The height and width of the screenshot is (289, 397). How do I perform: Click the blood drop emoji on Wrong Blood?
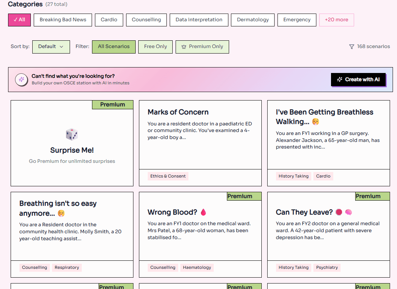203,212
